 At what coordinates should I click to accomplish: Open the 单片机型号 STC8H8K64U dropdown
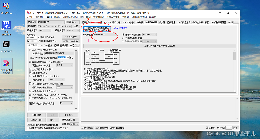(105, 35)
